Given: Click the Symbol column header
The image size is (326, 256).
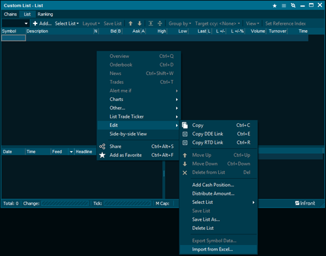Looking at the screenshot, I should click(x=14, y=31).
